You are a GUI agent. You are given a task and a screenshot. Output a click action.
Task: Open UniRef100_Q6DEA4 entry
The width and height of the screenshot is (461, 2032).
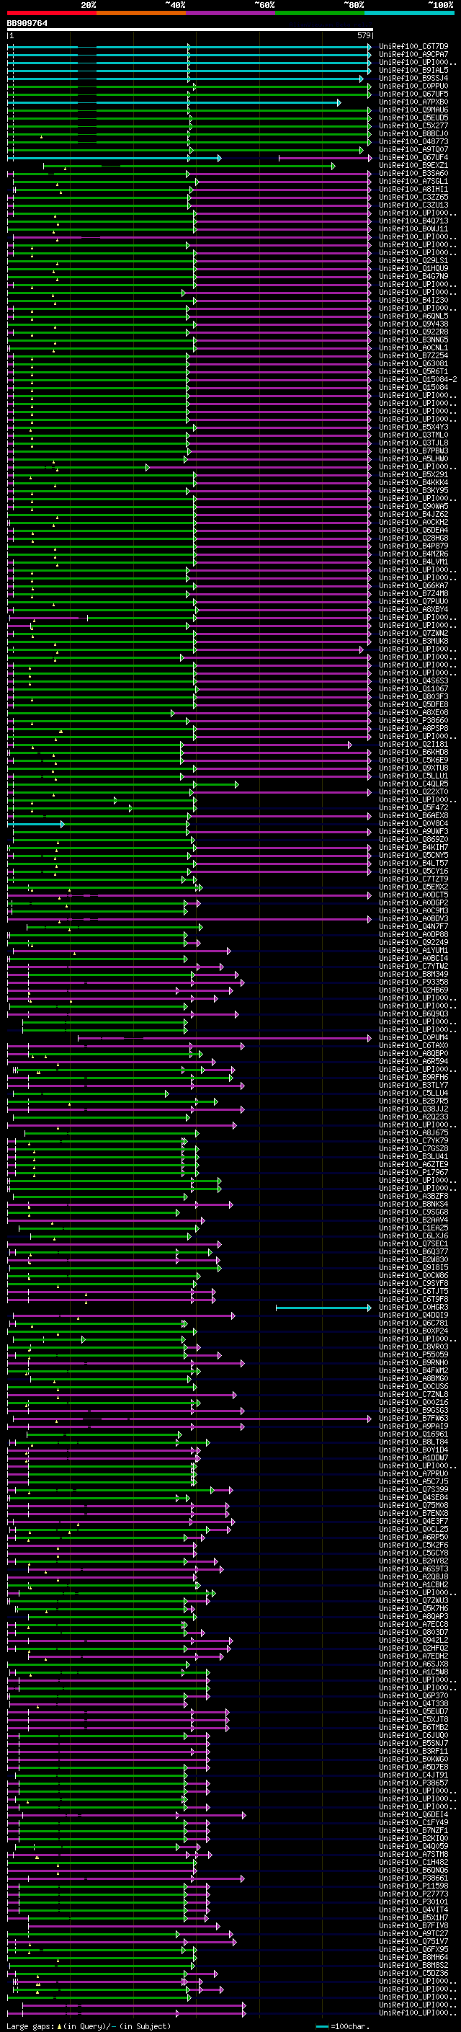413,530
